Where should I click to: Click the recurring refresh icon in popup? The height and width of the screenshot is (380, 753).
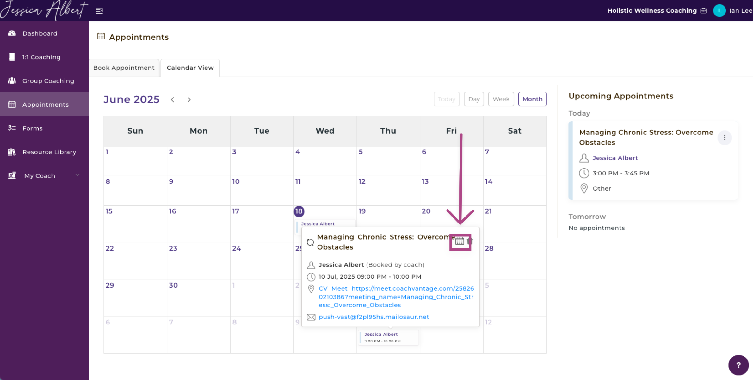pos(310,242)
